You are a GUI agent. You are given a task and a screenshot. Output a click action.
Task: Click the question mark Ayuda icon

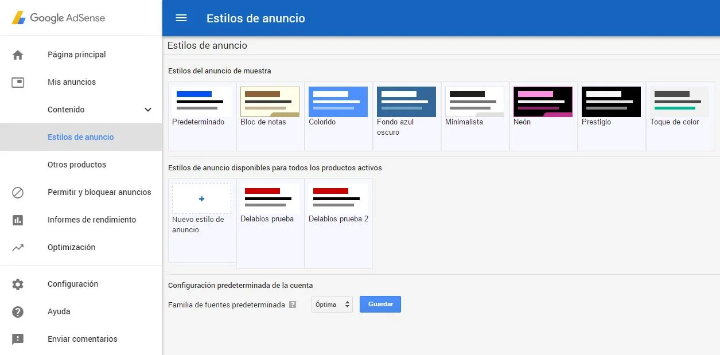18,312
